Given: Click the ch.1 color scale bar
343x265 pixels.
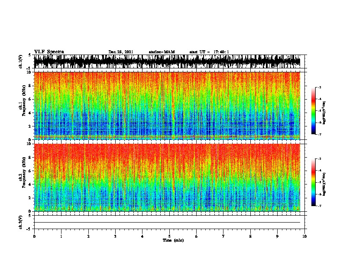Looking at the screenshot, I should (x=313, y=111).
